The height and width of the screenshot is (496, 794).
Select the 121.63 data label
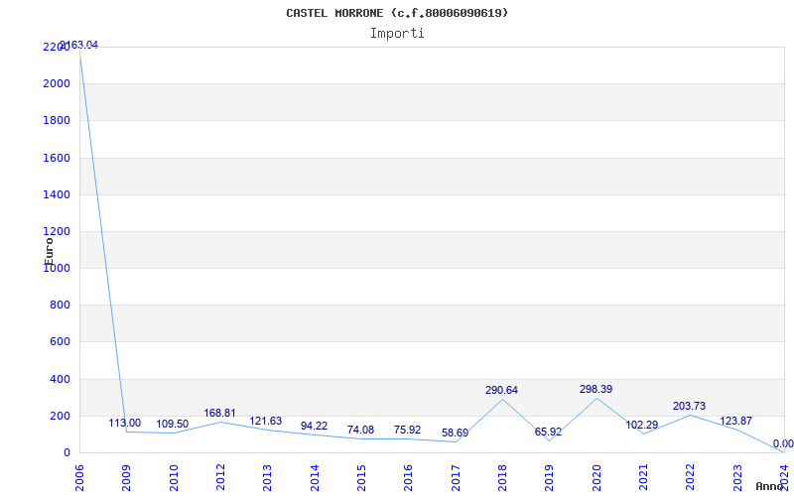point(265,421)
